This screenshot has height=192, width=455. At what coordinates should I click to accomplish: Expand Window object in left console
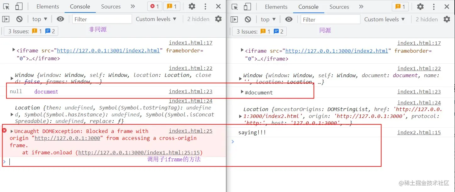pyautogui.click(x=12, y=78)
